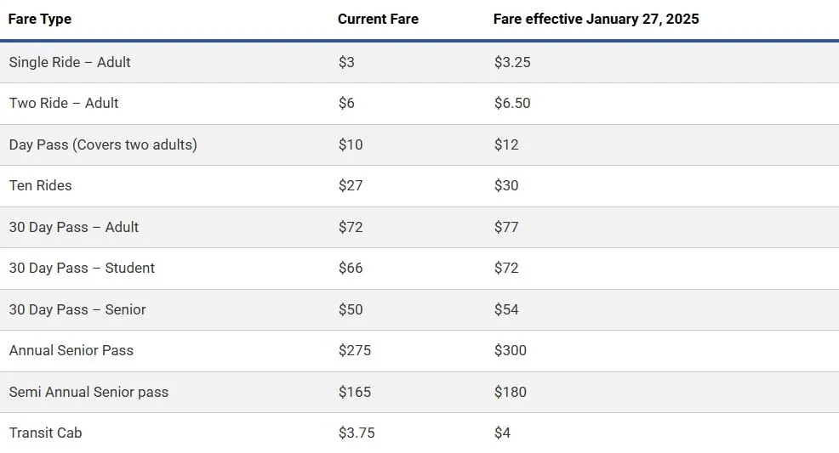Image resolution: width=839 pixels, height=453 pixels.
Task: Click the $3.25 new single ride fare
Action: pyautogui.click(x=512, y=62)
